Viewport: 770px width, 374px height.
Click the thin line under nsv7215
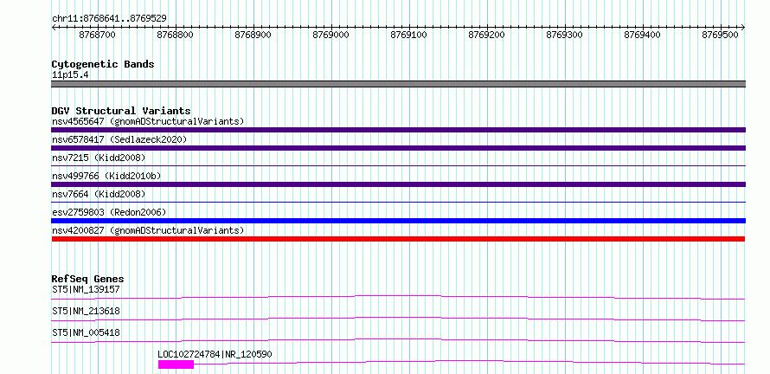tap(398, 166)
